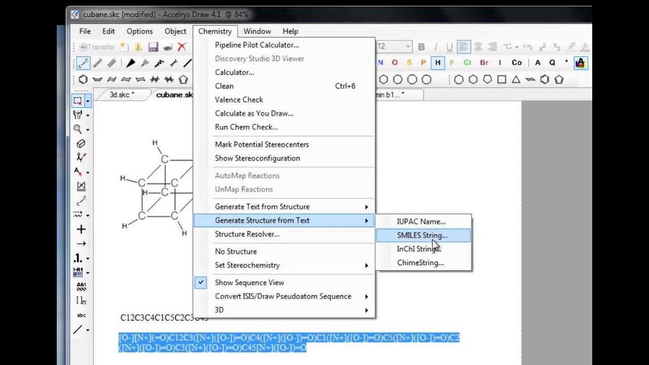
Task: Choose the double bond tool
Action: coord(97,63)
